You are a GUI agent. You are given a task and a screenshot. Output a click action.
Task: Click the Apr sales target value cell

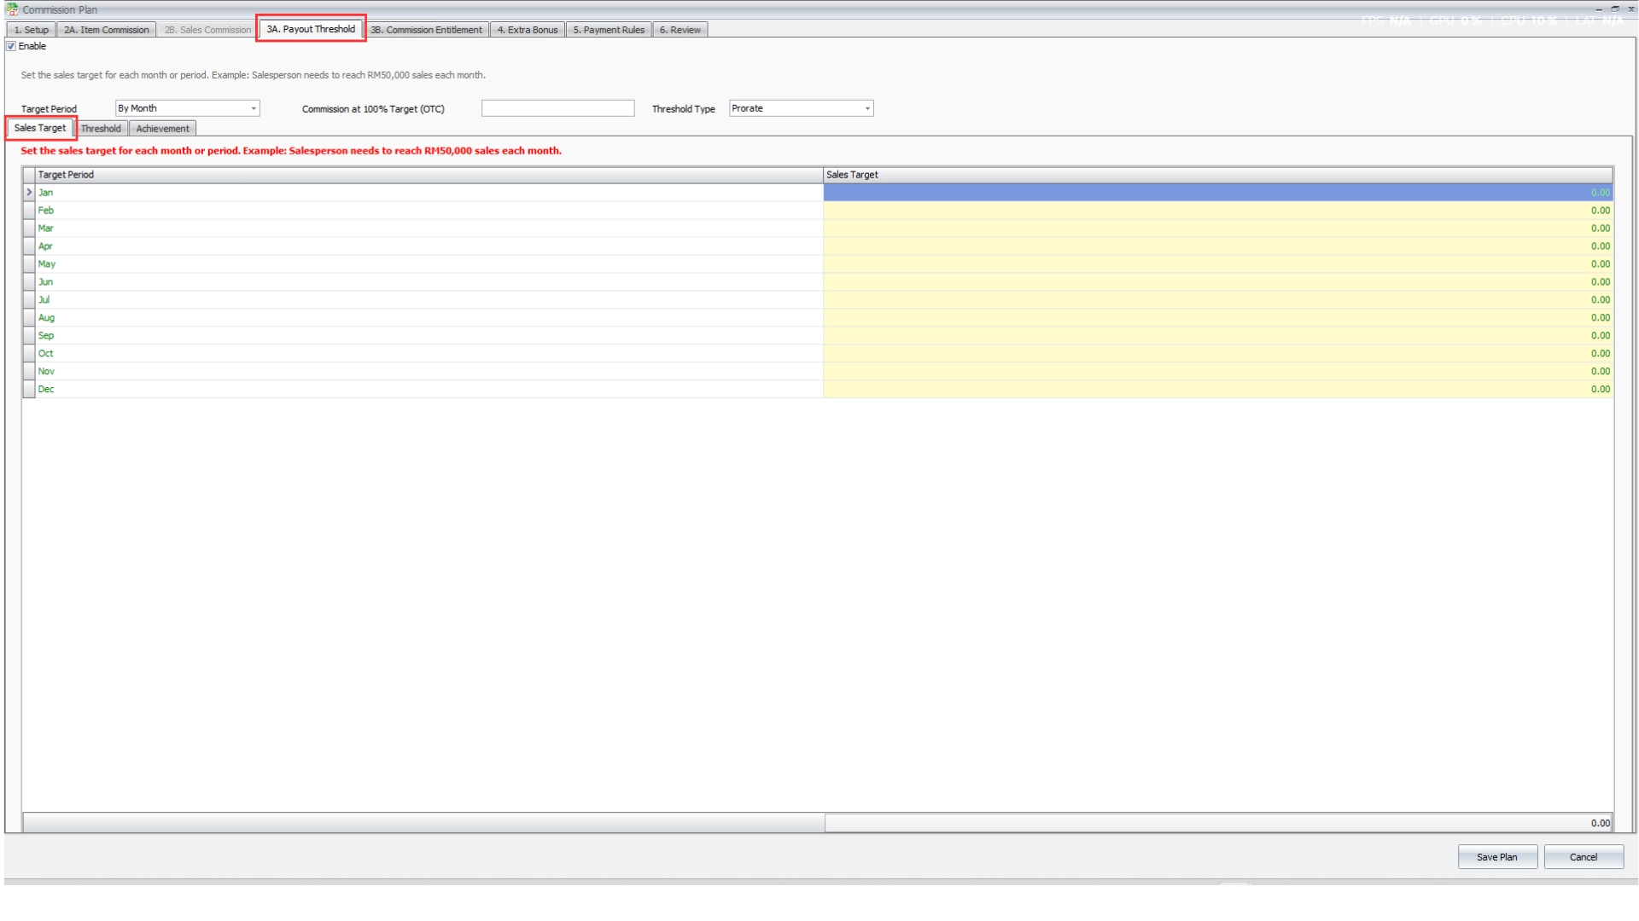click(1218, 246)
